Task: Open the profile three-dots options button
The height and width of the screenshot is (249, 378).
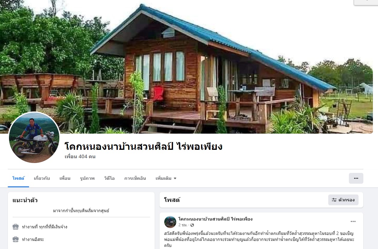Action: [x=356, y=178]
